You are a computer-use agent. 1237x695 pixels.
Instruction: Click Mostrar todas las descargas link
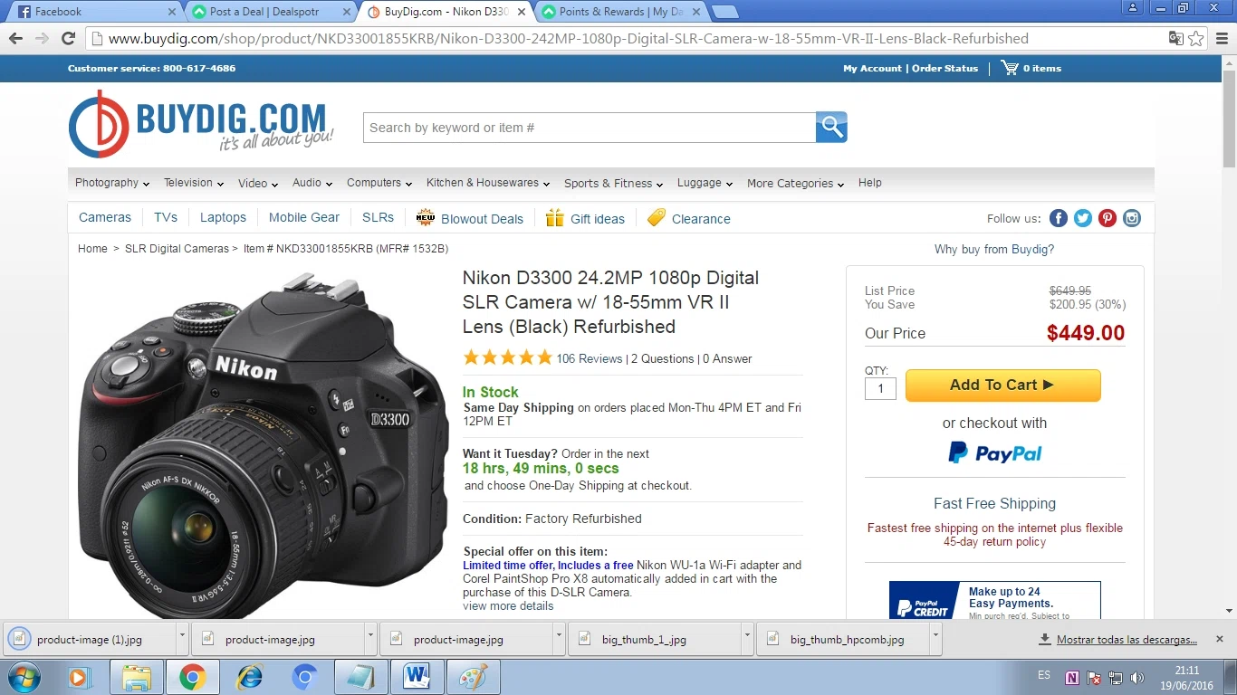[x=1127, y=639]
